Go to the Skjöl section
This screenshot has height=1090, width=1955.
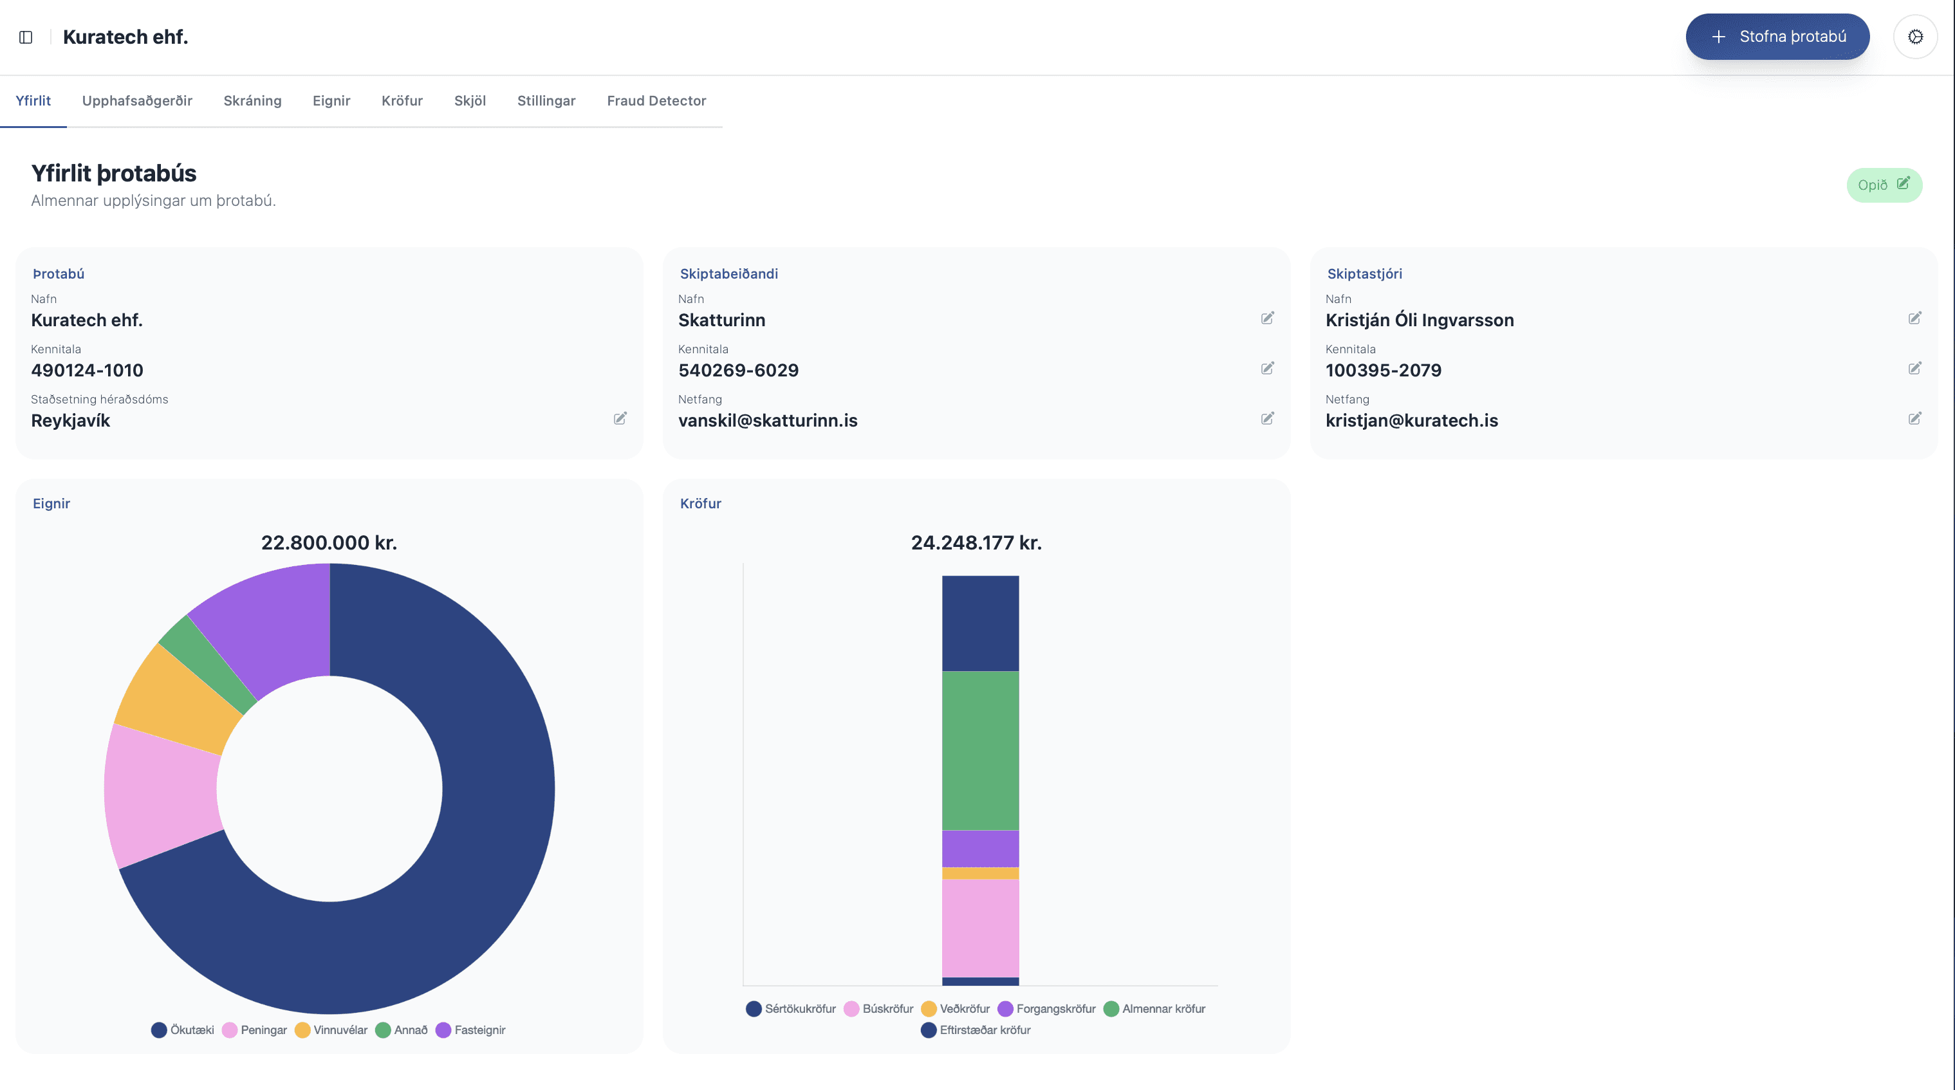(470, 100)
